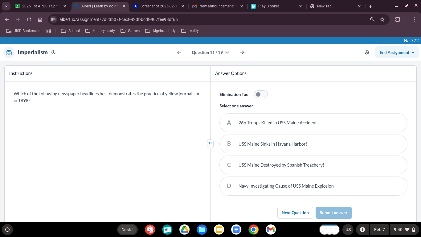Click the browser back arrow
Image resolution: width=421 pixels, height=237 pixels.
(7, 19)
